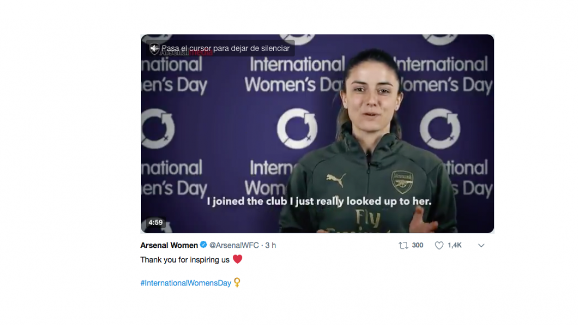Viewport: 578px width, 325px height.
Task: Open the tweet's "3 h" timestamp
Action: (x=270, y=245)
